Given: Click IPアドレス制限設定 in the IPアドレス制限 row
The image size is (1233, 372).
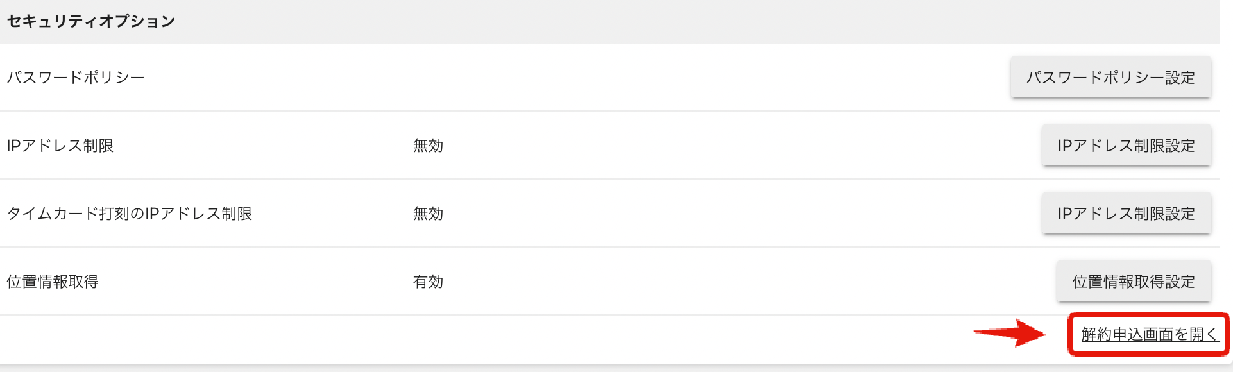Looking at the screenshot, I should 1127,146.
